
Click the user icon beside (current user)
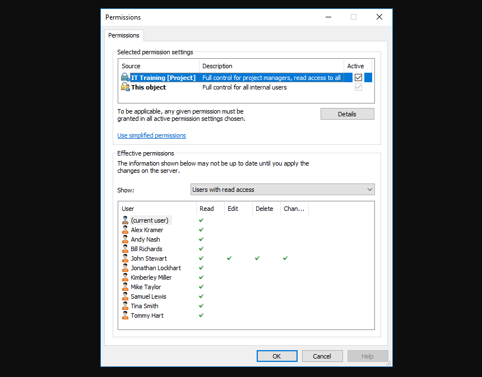click(125, 220)
